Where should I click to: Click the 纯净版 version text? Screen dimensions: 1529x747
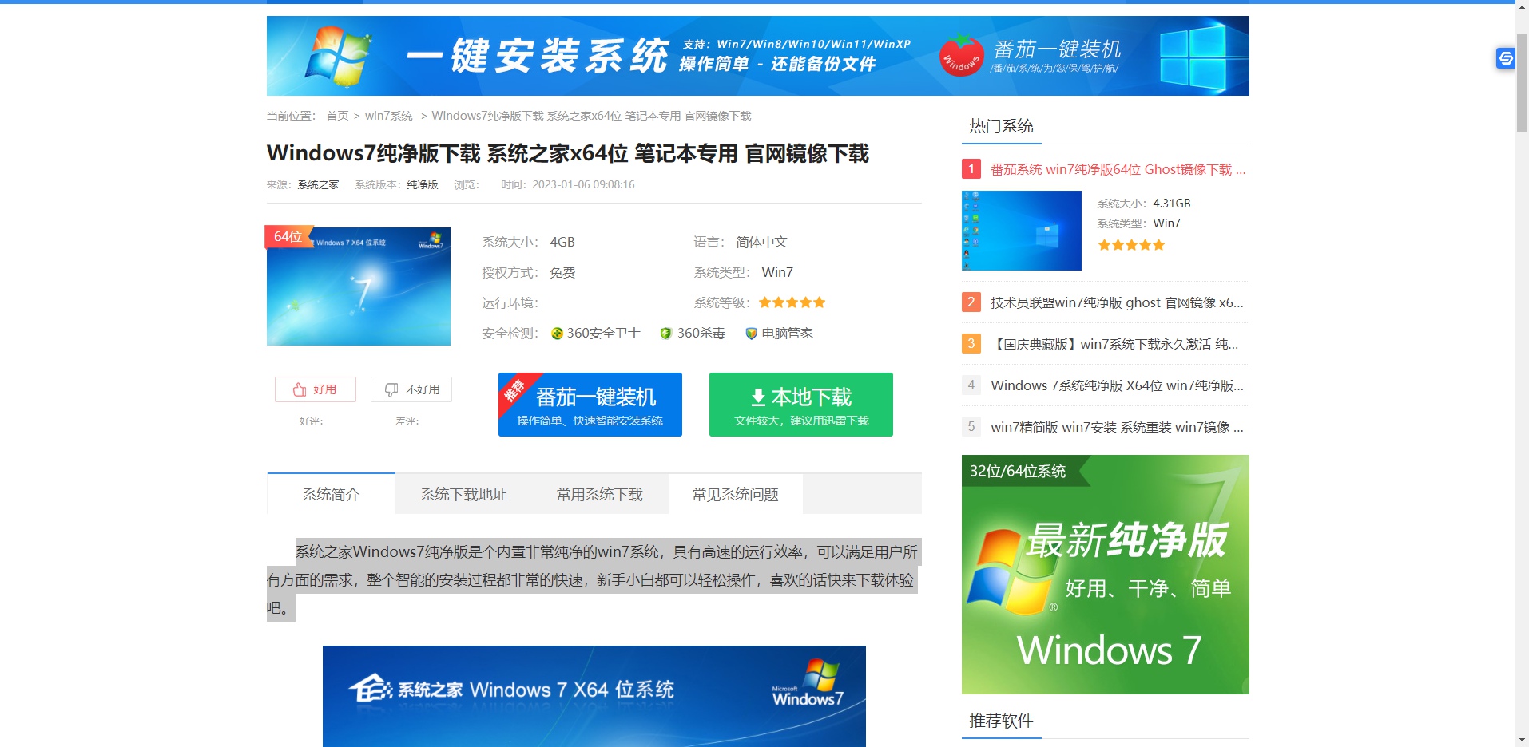click(x=423, y=184)
